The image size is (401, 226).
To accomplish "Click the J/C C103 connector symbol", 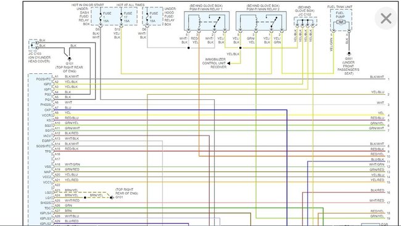I will [x=33, y=46].
